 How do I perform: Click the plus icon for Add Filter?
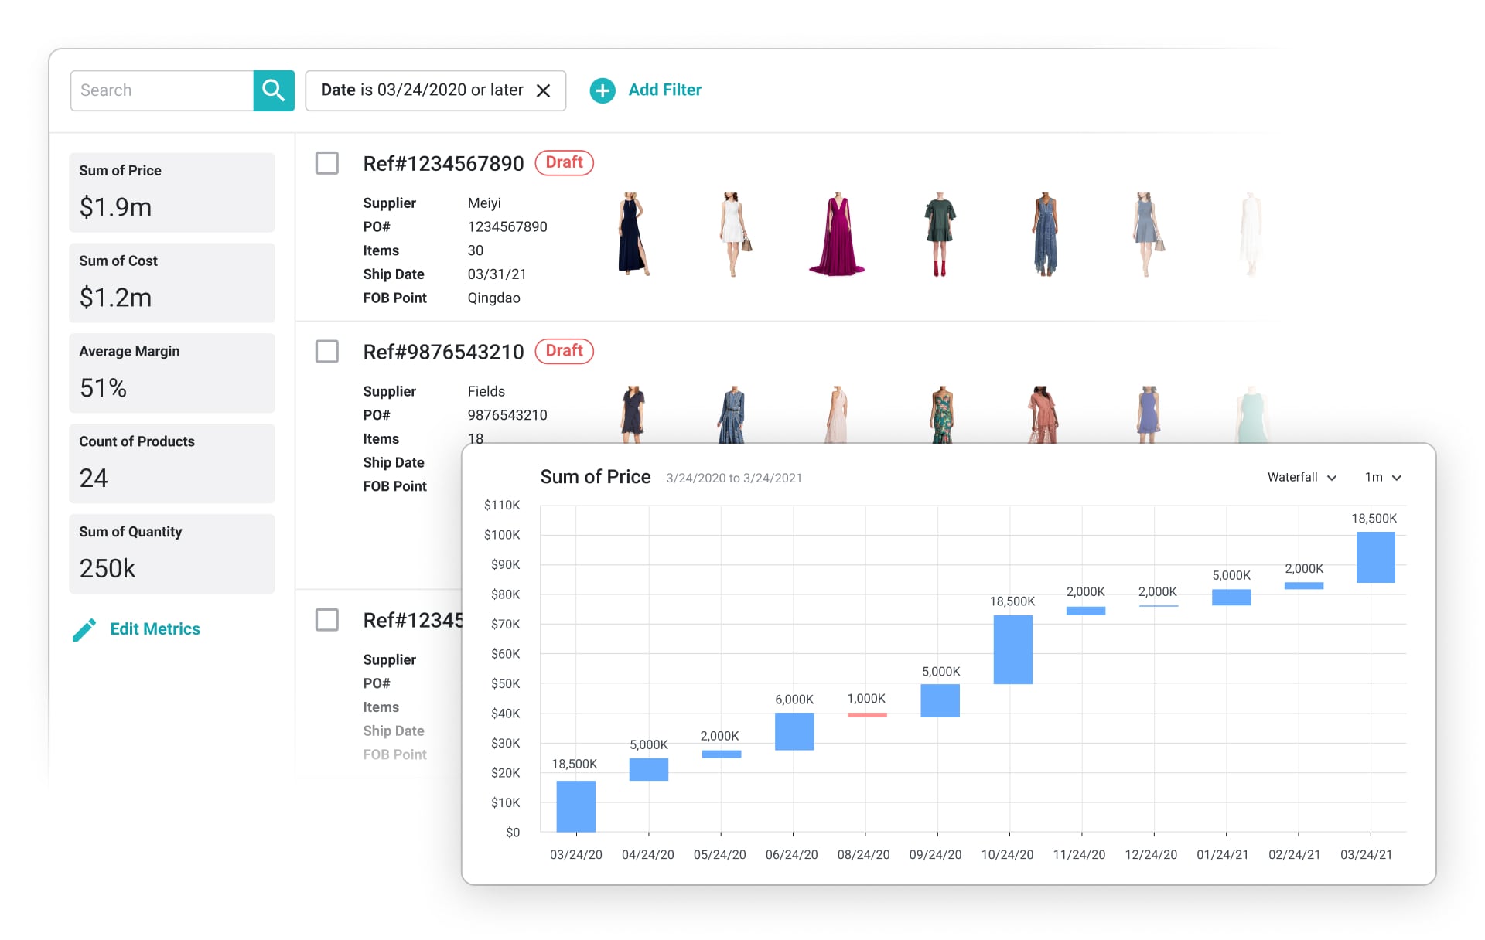tap(603, 90)
